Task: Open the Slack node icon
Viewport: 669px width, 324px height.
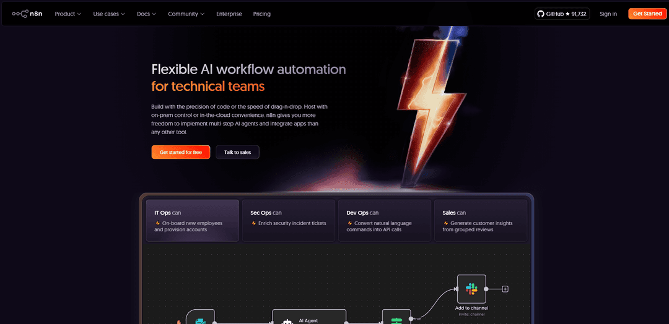Action: coord(471,289)
